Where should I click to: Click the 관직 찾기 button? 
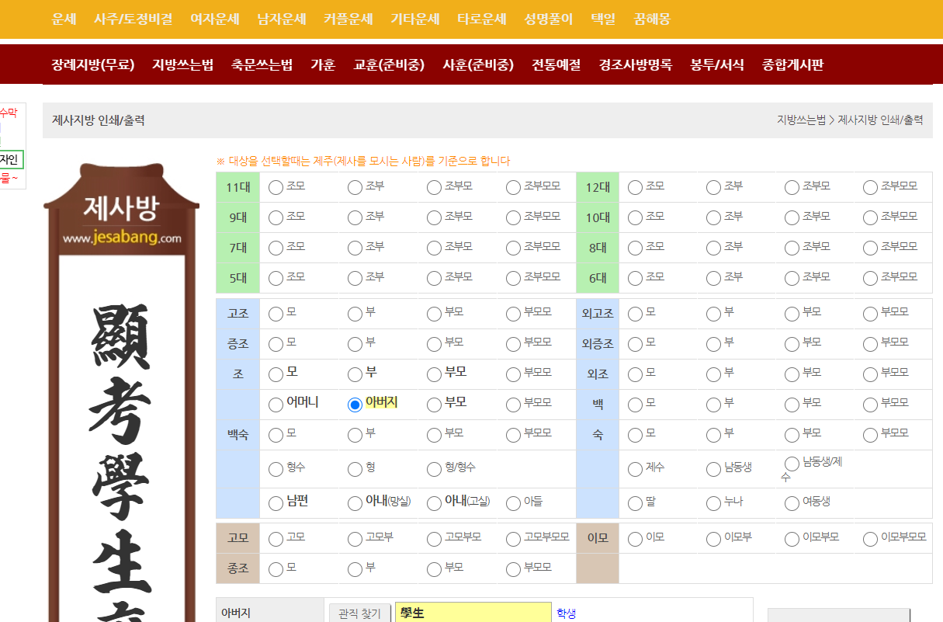pyautogui.click(x=359, y=613)
